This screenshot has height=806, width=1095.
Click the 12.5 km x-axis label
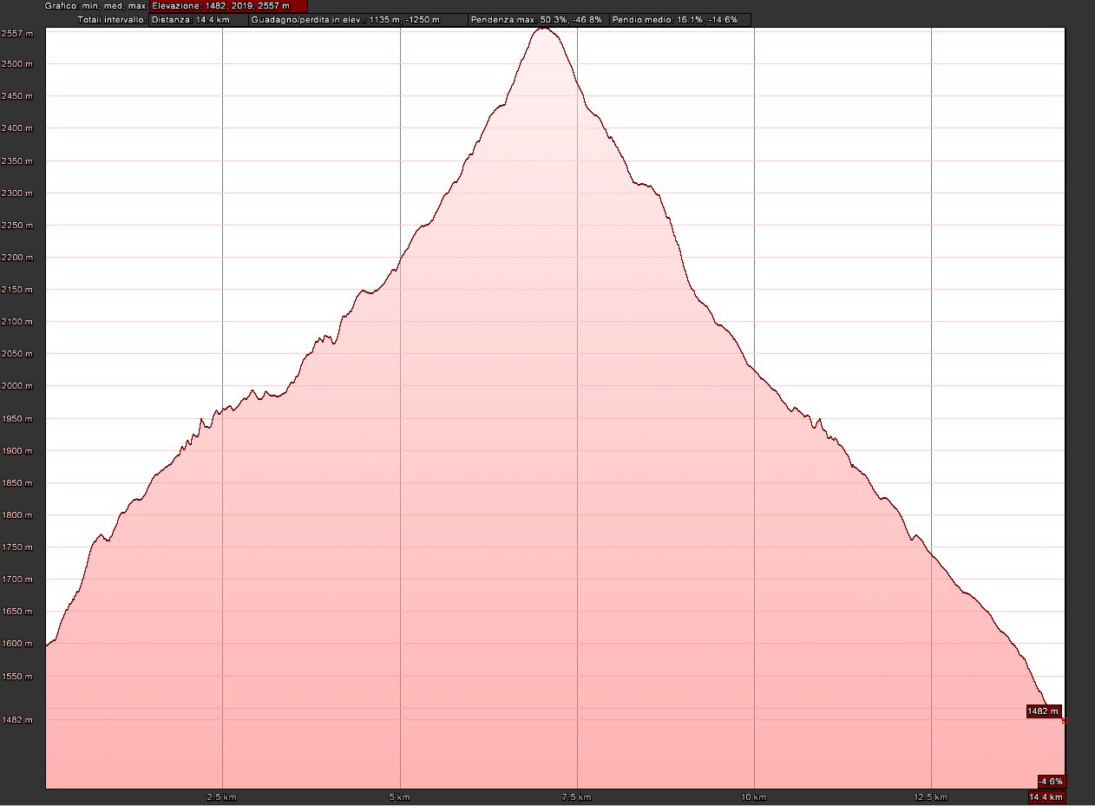pos(931,796)
